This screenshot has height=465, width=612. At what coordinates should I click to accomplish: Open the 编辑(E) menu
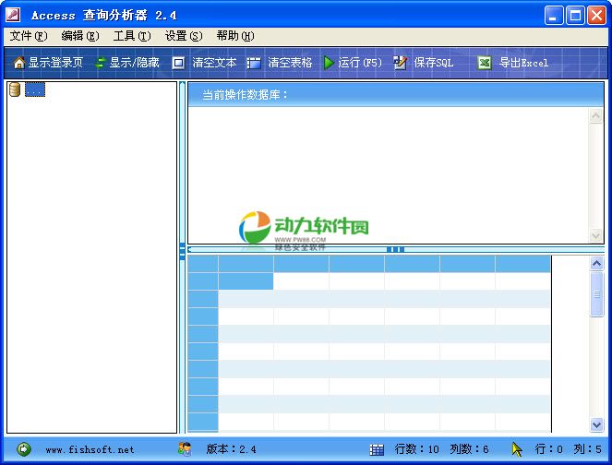[79, 36]
